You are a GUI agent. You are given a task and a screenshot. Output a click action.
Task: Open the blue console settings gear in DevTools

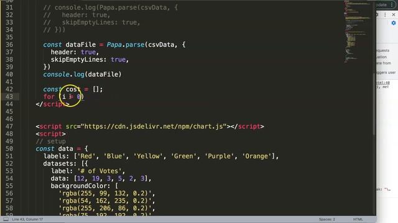tap(394, 23)
